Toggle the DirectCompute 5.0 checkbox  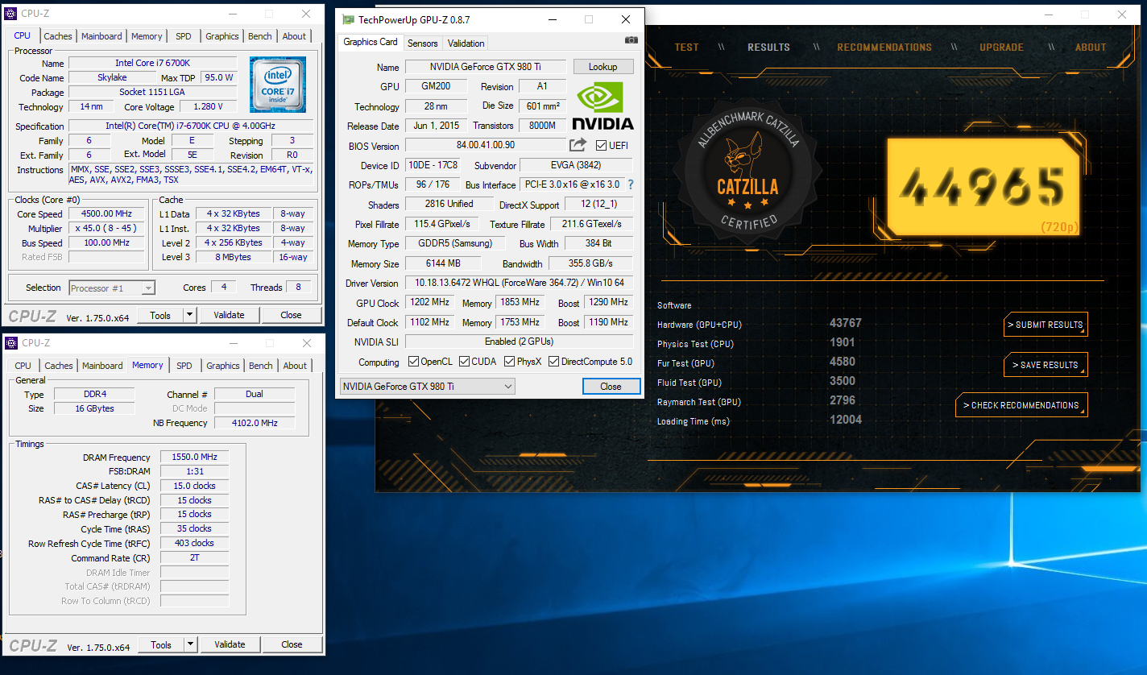coord(553,362)
